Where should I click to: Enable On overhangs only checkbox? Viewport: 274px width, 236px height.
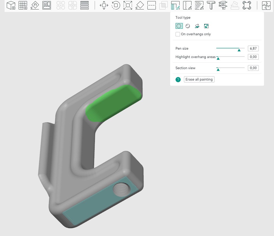pyautogui.click(x=178, y=34)
